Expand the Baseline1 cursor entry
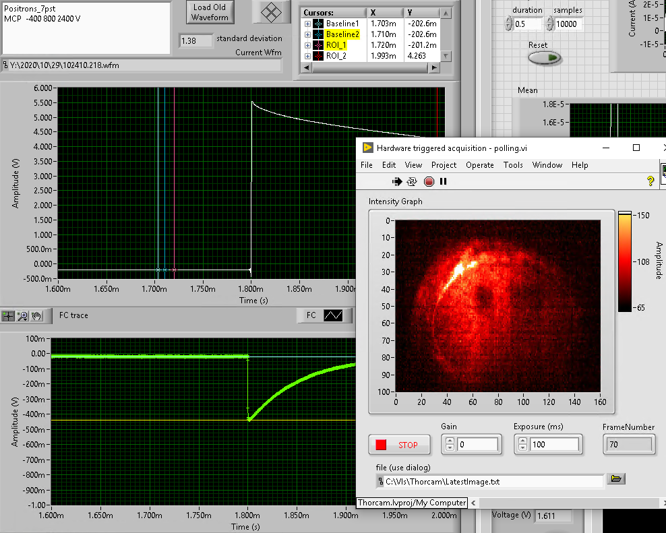The width and height of the screenshot is (666, 533). (x=308, y=24)
